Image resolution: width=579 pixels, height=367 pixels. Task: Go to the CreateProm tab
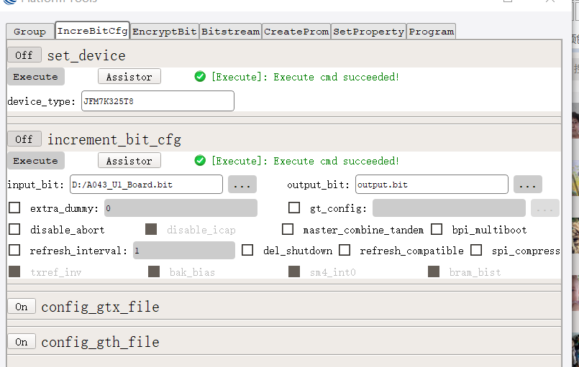[x=296, y=32]
